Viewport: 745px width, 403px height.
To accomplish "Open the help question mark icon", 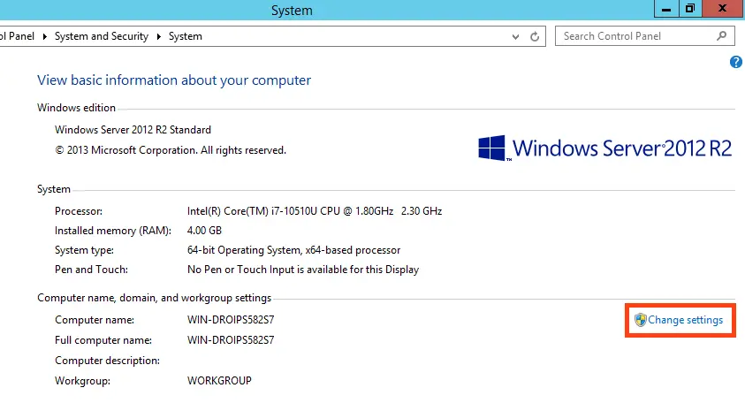I will pyautogui.click(x=735, y=62).
